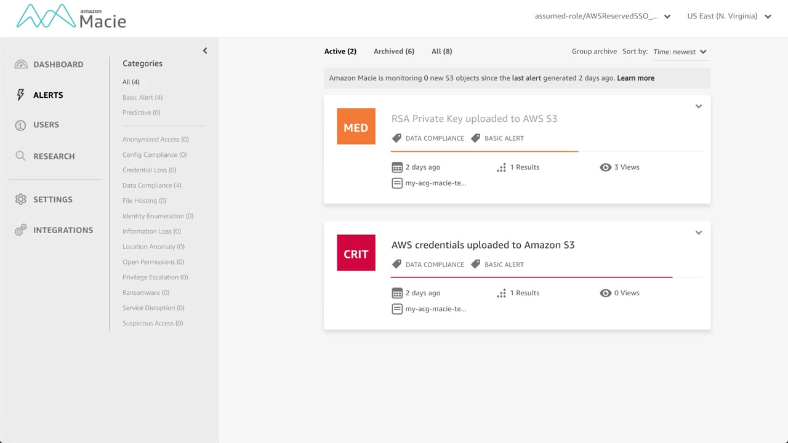
Task: Expand the RSA Private Key alert chevron
Action: 699,106
